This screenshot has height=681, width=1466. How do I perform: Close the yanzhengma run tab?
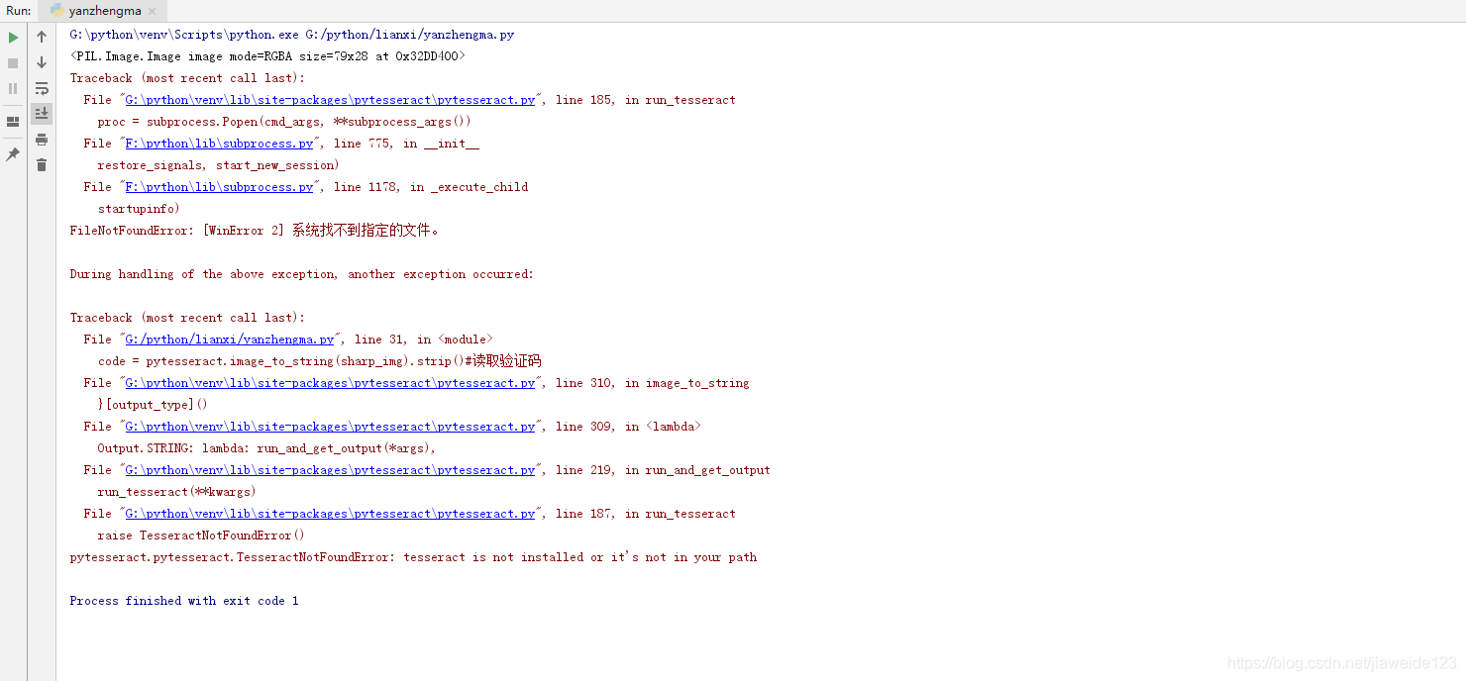(152, 12)
